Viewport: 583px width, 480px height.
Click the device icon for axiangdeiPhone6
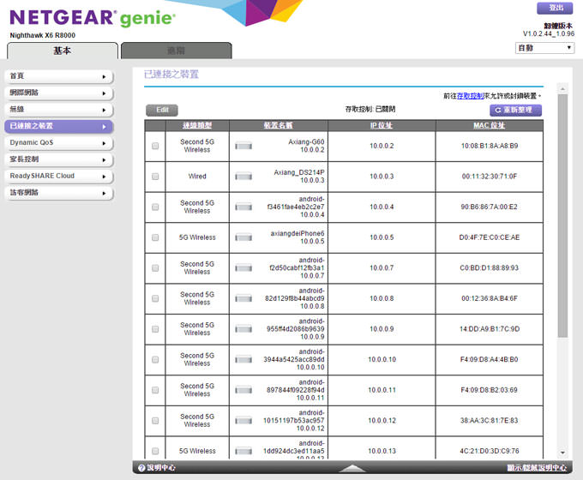pyautogui.click(x=243, y=237)
